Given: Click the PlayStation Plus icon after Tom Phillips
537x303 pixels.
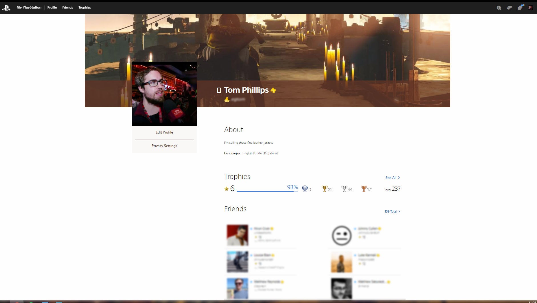Looking at the screenshot, I should click(273, 90).
